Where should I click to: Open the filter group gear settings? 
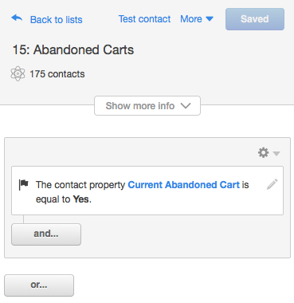tap(263, 152)
